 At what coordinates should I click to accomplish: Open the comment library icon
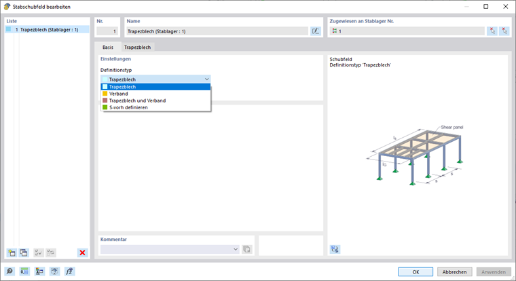pyautogui.click(x=246, y=249)
